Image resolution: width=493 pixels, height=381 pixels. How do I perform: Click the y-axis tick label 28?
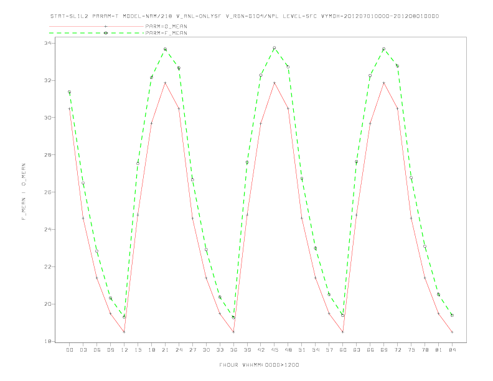click(x=47, y=155)
